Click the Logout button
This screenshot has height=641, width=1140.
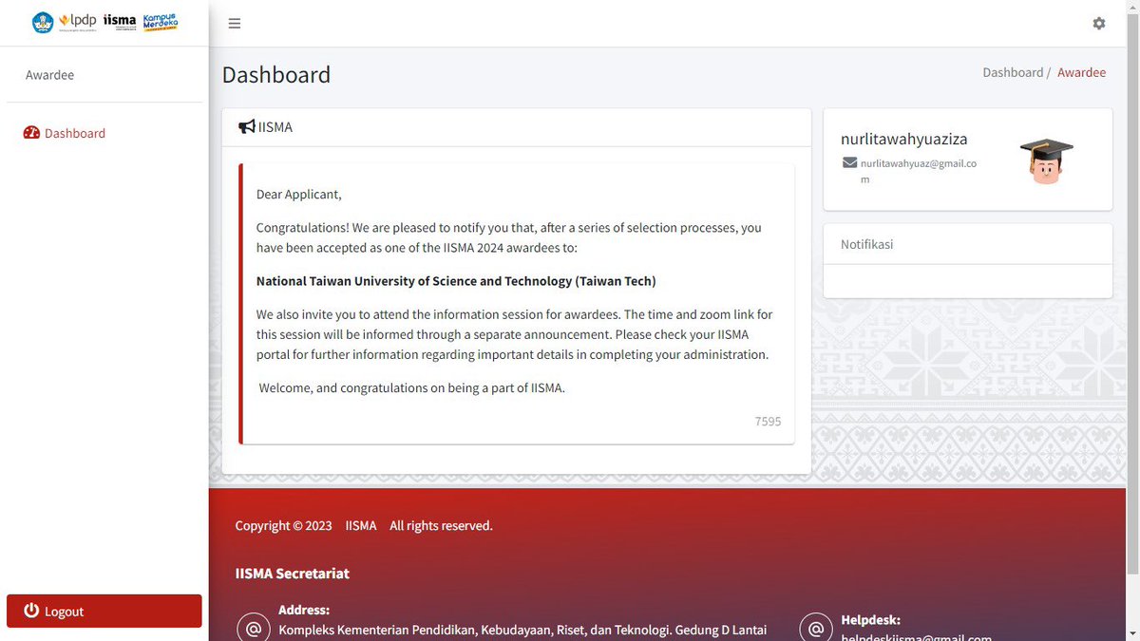click(x=104, y=612)
